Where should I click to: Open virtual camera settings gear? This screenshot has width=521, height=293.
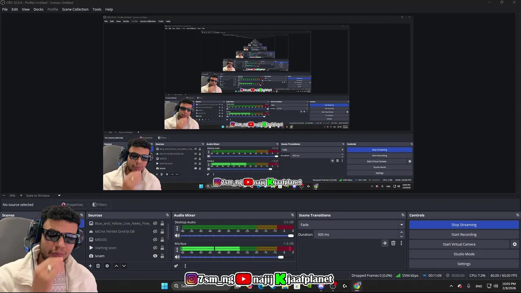point(514,244)
